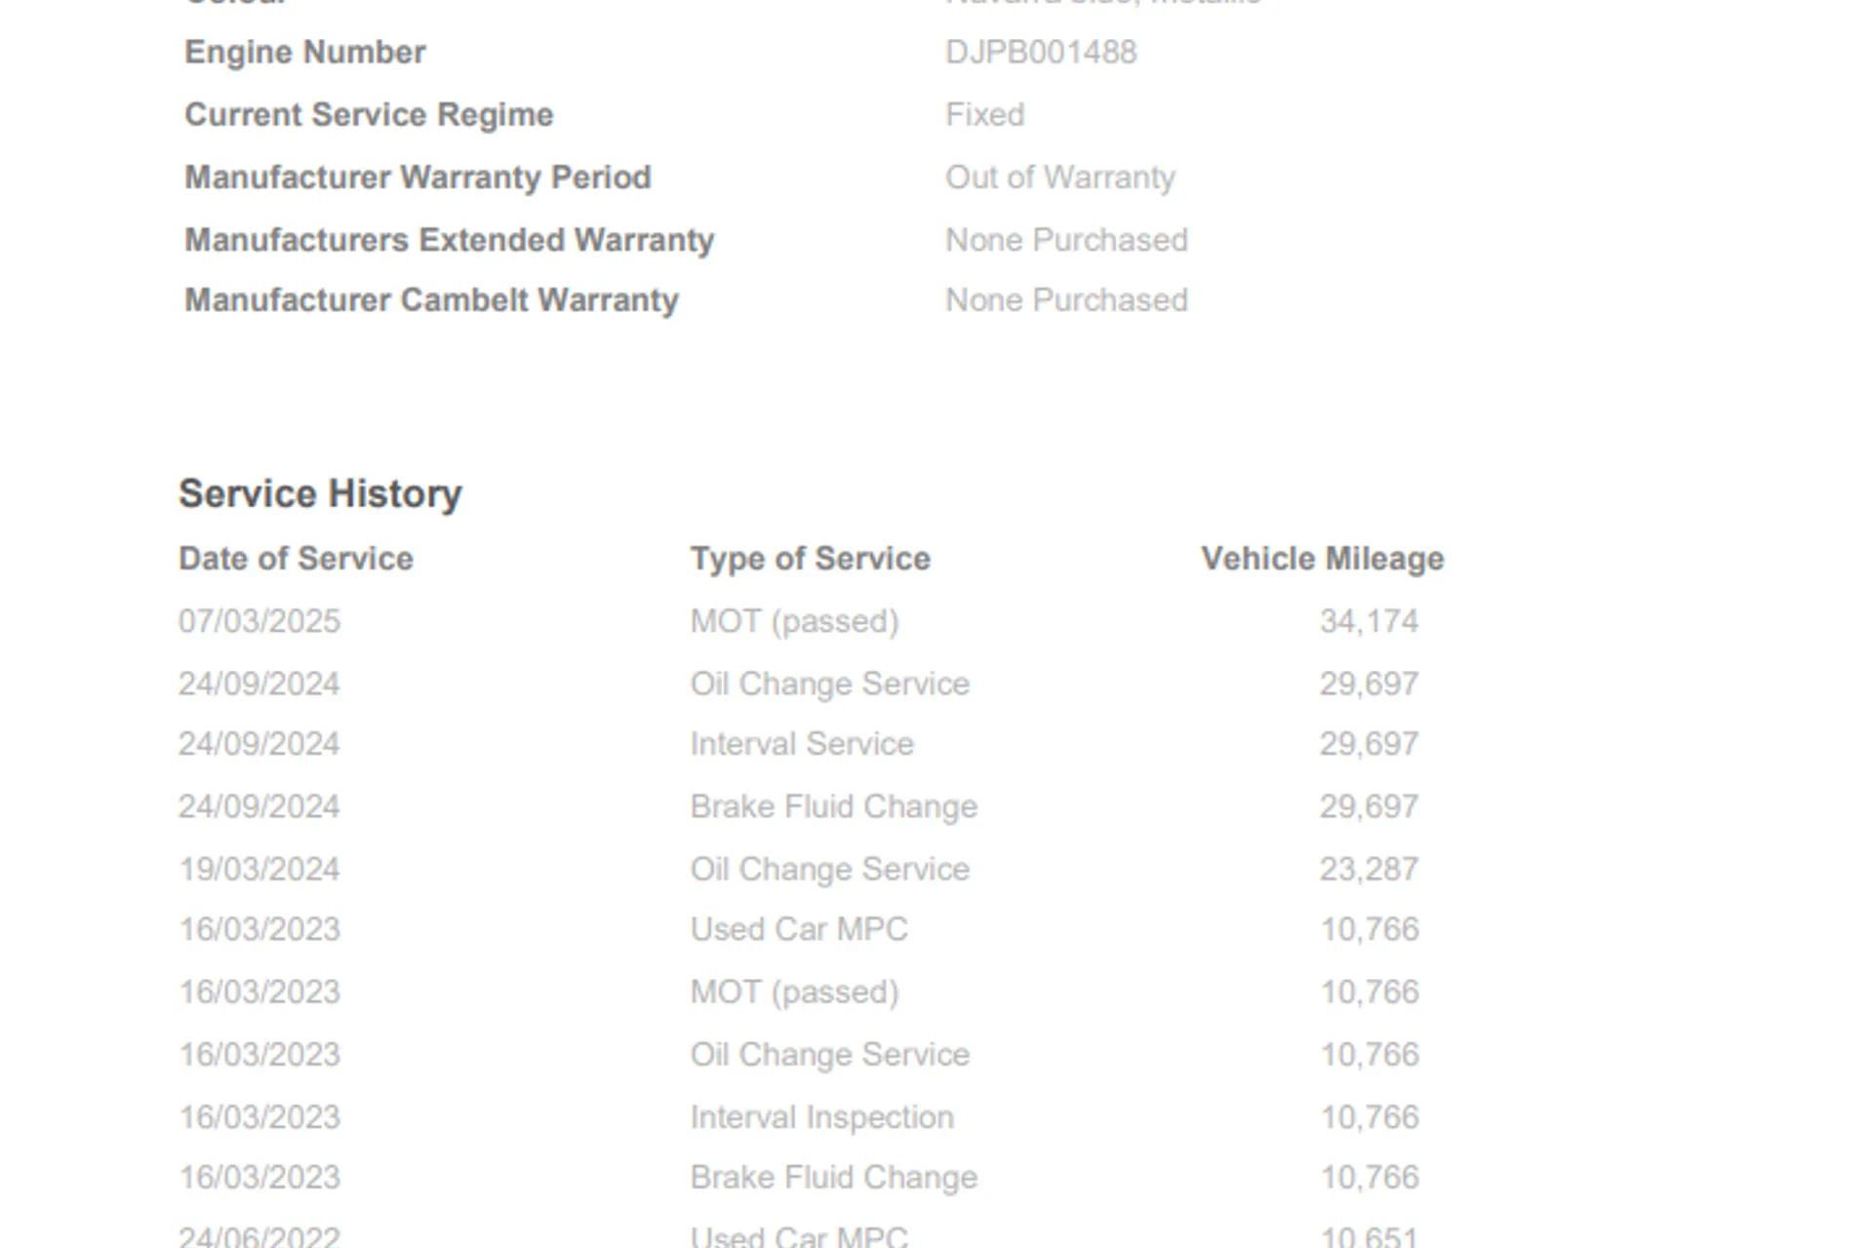
Task: Click the Engine Number label
Action: [x=304, y=53]
